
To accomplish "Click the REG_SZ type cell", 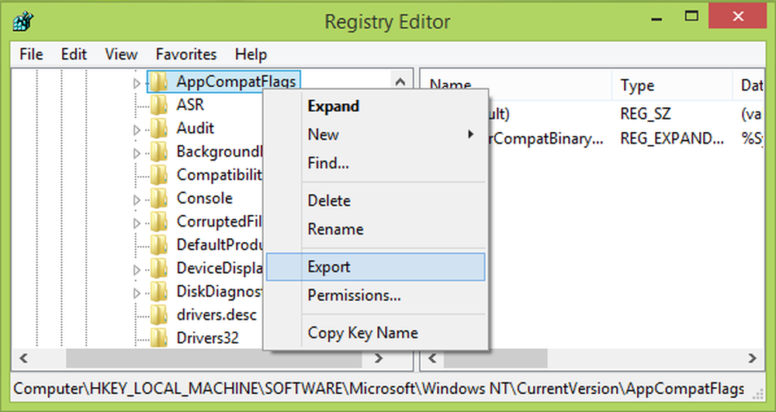I will click(646, 114).
